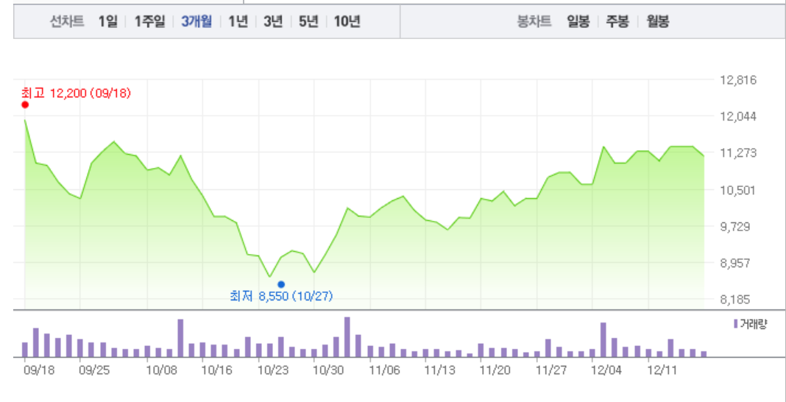The image size is (786, 402).
Task: Click the 봉차트 section label
Action: tap(534, 21)
